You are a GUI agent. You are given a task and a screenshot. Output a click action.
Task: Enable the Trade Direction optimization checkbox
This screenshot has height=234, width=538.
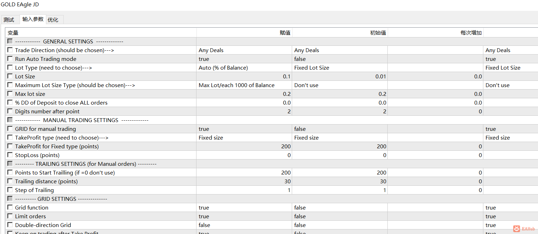[10, 50]
